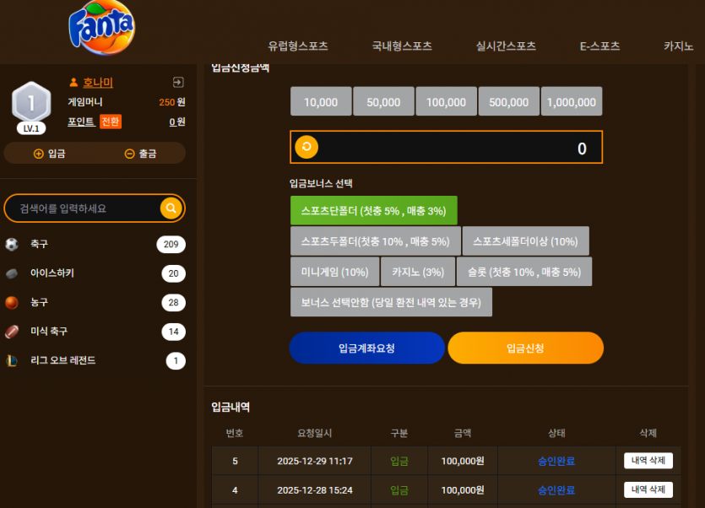
Task: Select 미니게임 (10%) bonus option
Action: click(x=334, y=272)
